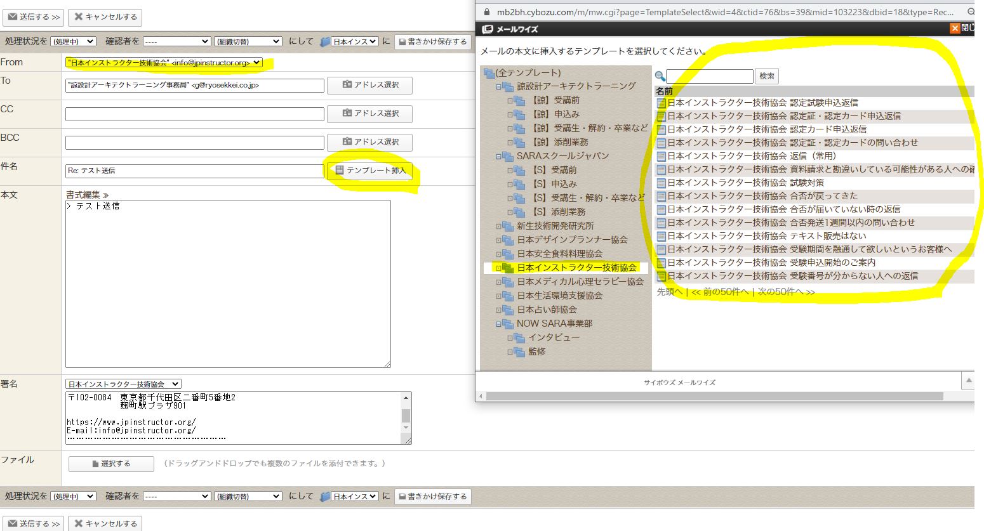Click the magnifier icon beside template search
Viewport: 984px width, 531px height.
(660, 76)
